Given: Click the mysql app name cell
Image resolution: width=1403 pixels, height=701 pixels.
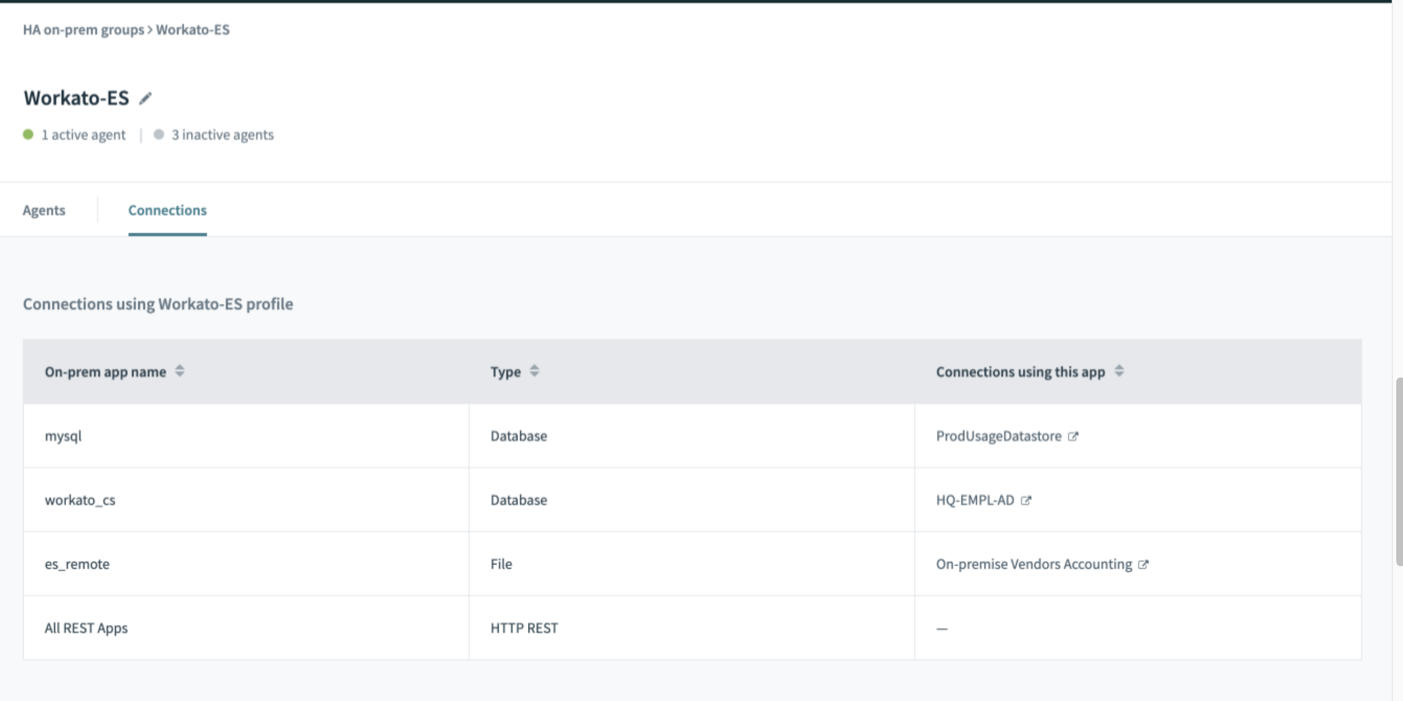Looking at the screenshot, I should tap(63, 436).
